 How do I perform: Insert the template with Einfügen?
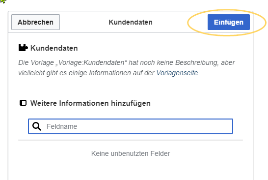[229, 22]
